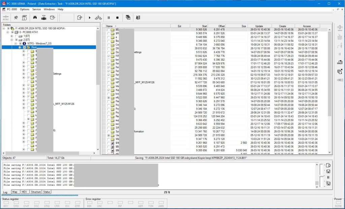Click the power-switch icon in right sidebar
Screen dimensions: 345x209
[x=340, y=46]
